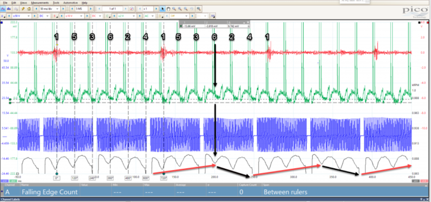Switch to scope mode
This screenshot has width=431, height=202.
point(3,9)
